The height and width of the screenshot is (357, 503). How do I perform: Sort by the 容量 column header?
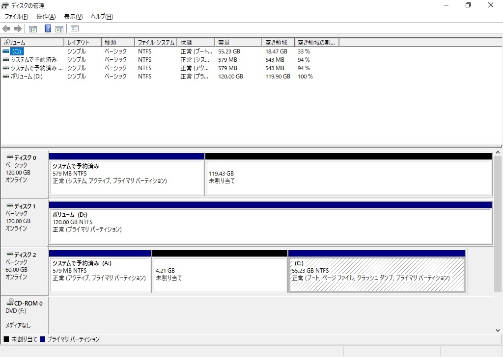(x=238, y=42)
